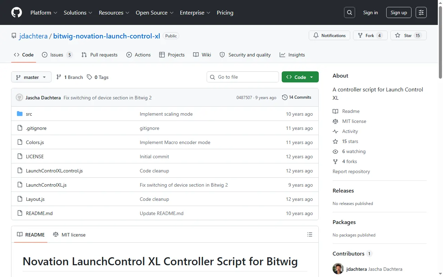Viewport: 443px width, 277px height.
Task: Expand the Enterprise menu
Action: [195, 12]
